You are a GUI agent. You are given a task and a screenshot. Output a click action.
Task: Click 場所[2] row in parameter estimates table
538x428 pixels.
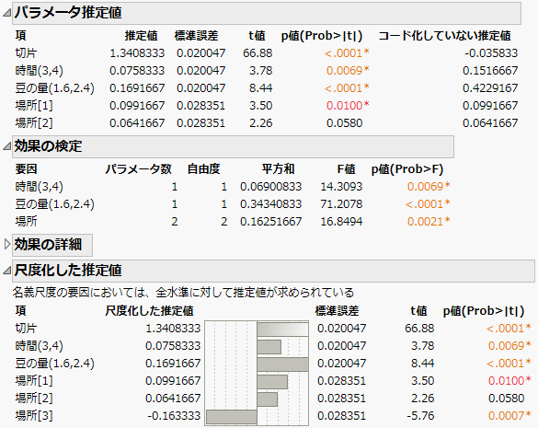tap(267, 123)
